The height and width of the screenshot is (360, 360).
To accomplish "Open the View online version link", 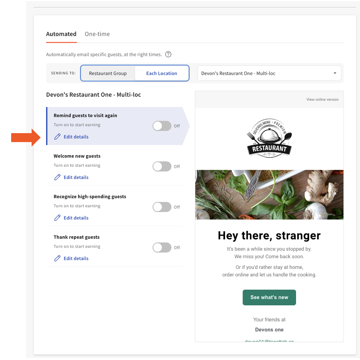I will pyautogui.click(x=322, y=100).
